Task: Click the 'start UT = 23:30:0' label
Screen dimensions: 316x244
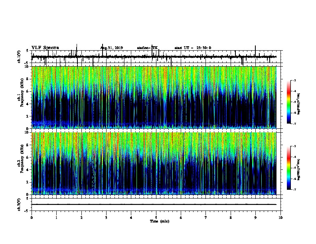Action: click(x=193, y=48)
